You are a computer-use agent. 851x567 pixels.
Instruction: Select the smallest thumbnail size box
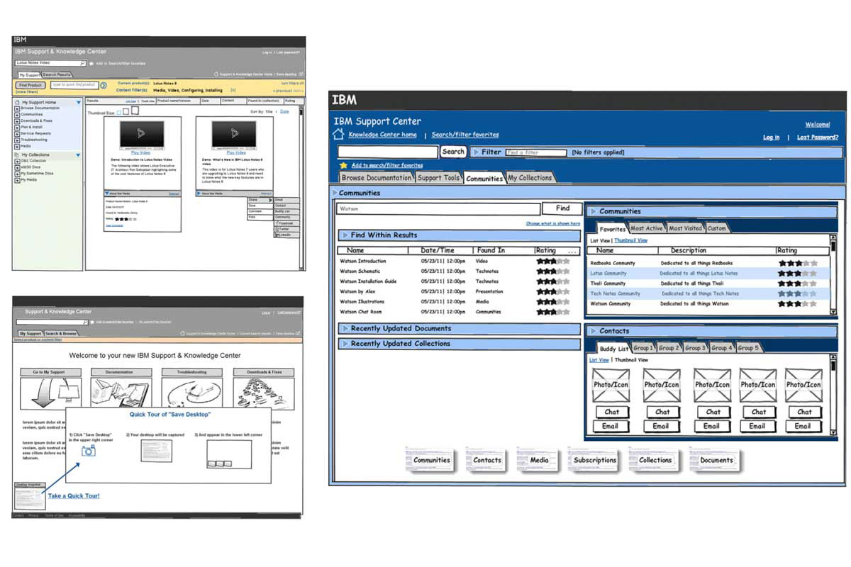pos(118,112)
